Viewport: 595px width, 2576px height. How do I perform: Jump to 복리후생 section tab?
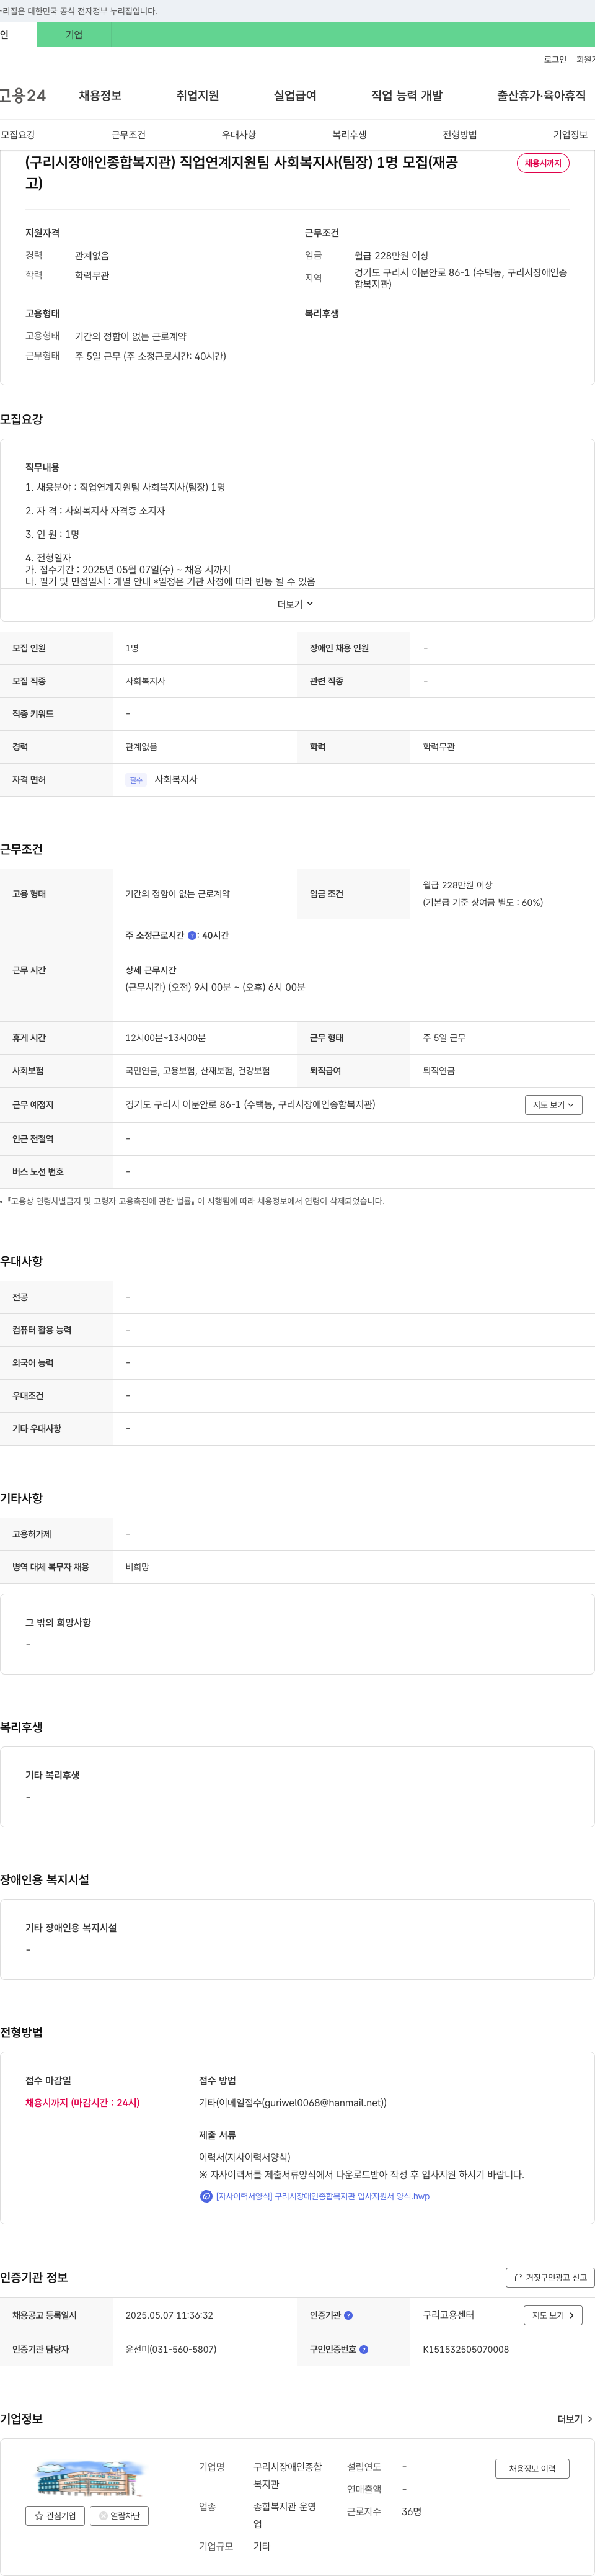pyautogui.click(x=350, y=135)
